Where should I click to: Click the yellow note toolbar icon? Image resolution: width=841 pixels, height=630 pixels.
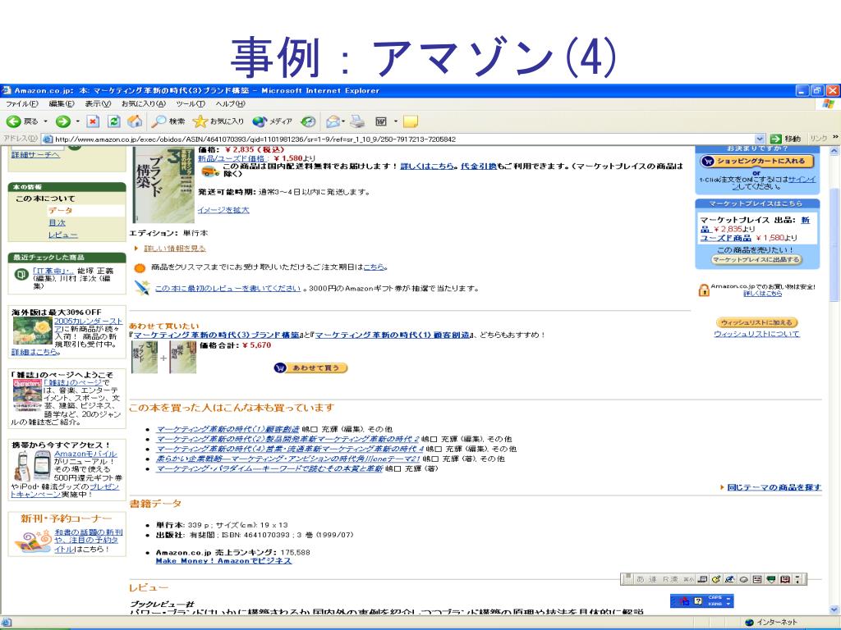pos(411,121)
